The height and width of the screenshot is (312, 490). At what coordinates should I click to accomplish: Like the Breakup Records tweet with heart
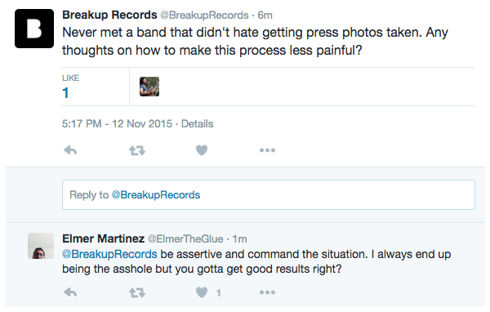coord(202,150)
